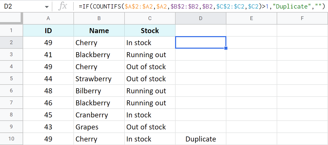Select column header F

[x=302, y=18]
